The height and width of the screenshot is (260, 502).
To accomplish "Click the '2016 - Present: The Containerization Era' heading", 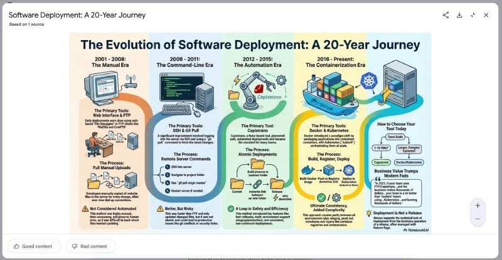I will coord(335,62).
